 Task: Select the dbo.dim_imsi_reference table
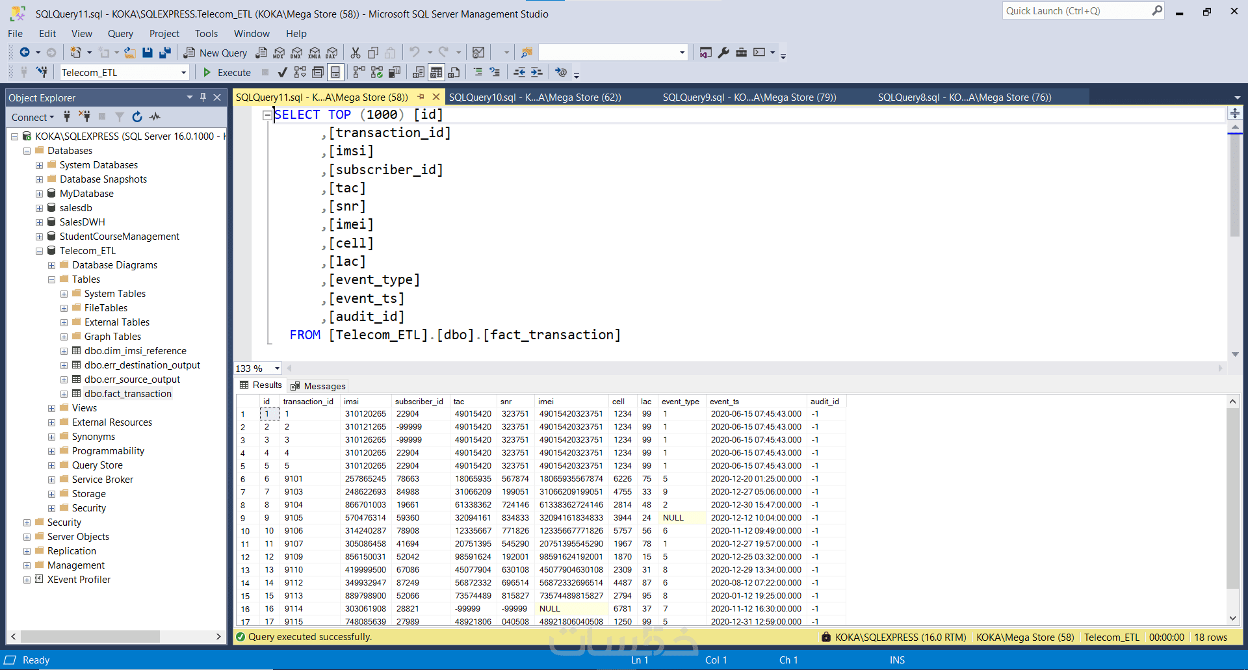click(x=135, y=351)
